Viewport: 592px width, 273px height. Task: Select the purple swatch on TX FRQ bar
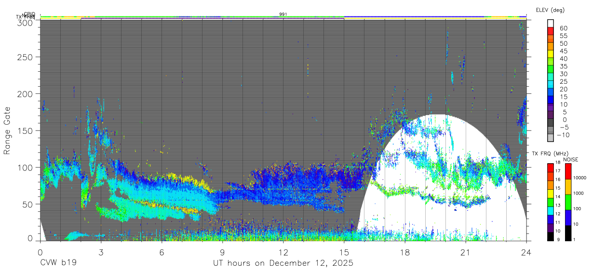click(551, 228)
